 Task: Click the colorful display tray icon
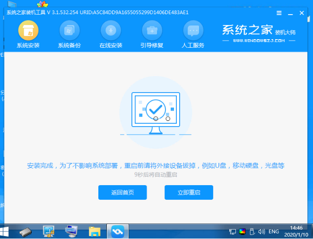(243, 231)
